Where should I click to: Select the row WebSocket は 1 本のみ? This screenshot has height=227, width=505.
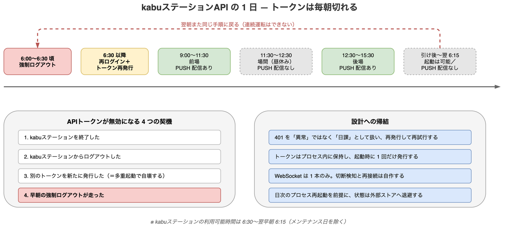[370, 176]
